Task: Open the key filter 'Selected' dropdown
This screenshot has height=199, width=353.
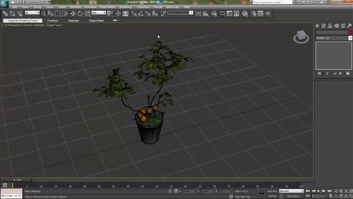Action: 291,191
